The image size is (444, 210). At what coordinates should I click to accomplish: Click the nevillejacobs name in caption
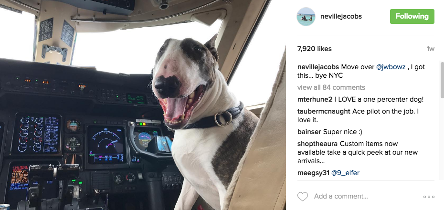pos(318,67)
